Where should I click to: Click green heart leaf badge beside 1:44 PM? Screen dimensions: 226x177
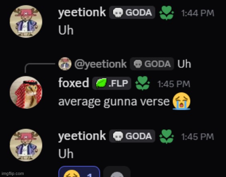[167, 13]
